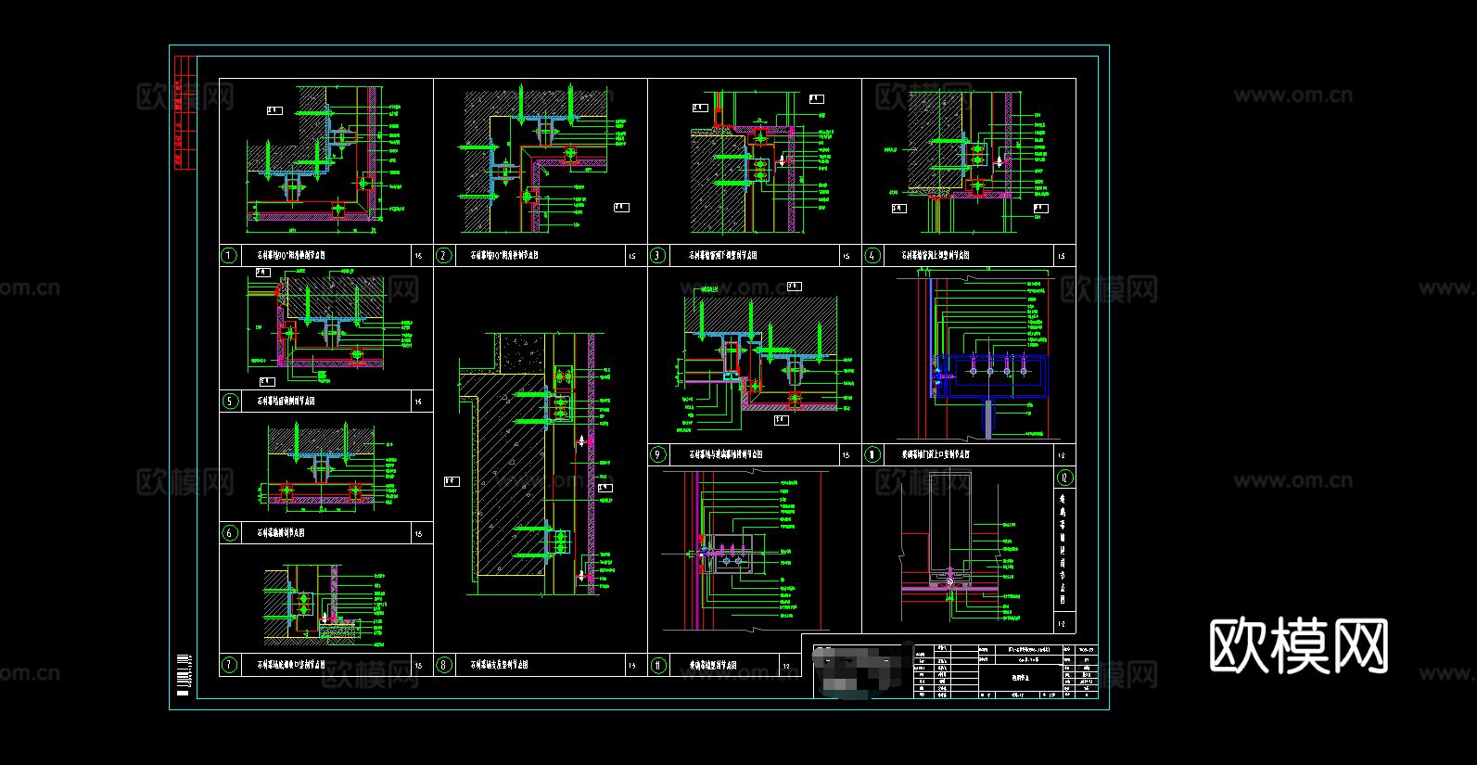Select detail bubble number 5
The height and width of the screenshot is (765, 1477).
230,401
